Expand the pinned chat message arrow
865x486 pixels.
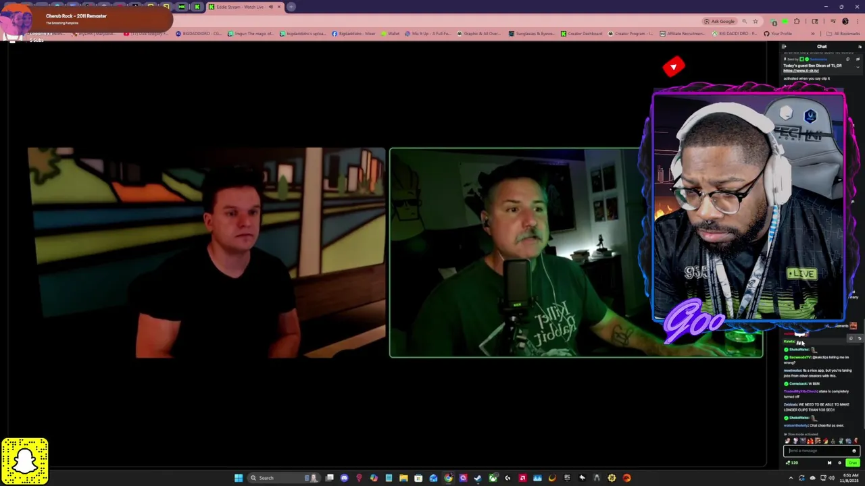[x=858, y=67]
